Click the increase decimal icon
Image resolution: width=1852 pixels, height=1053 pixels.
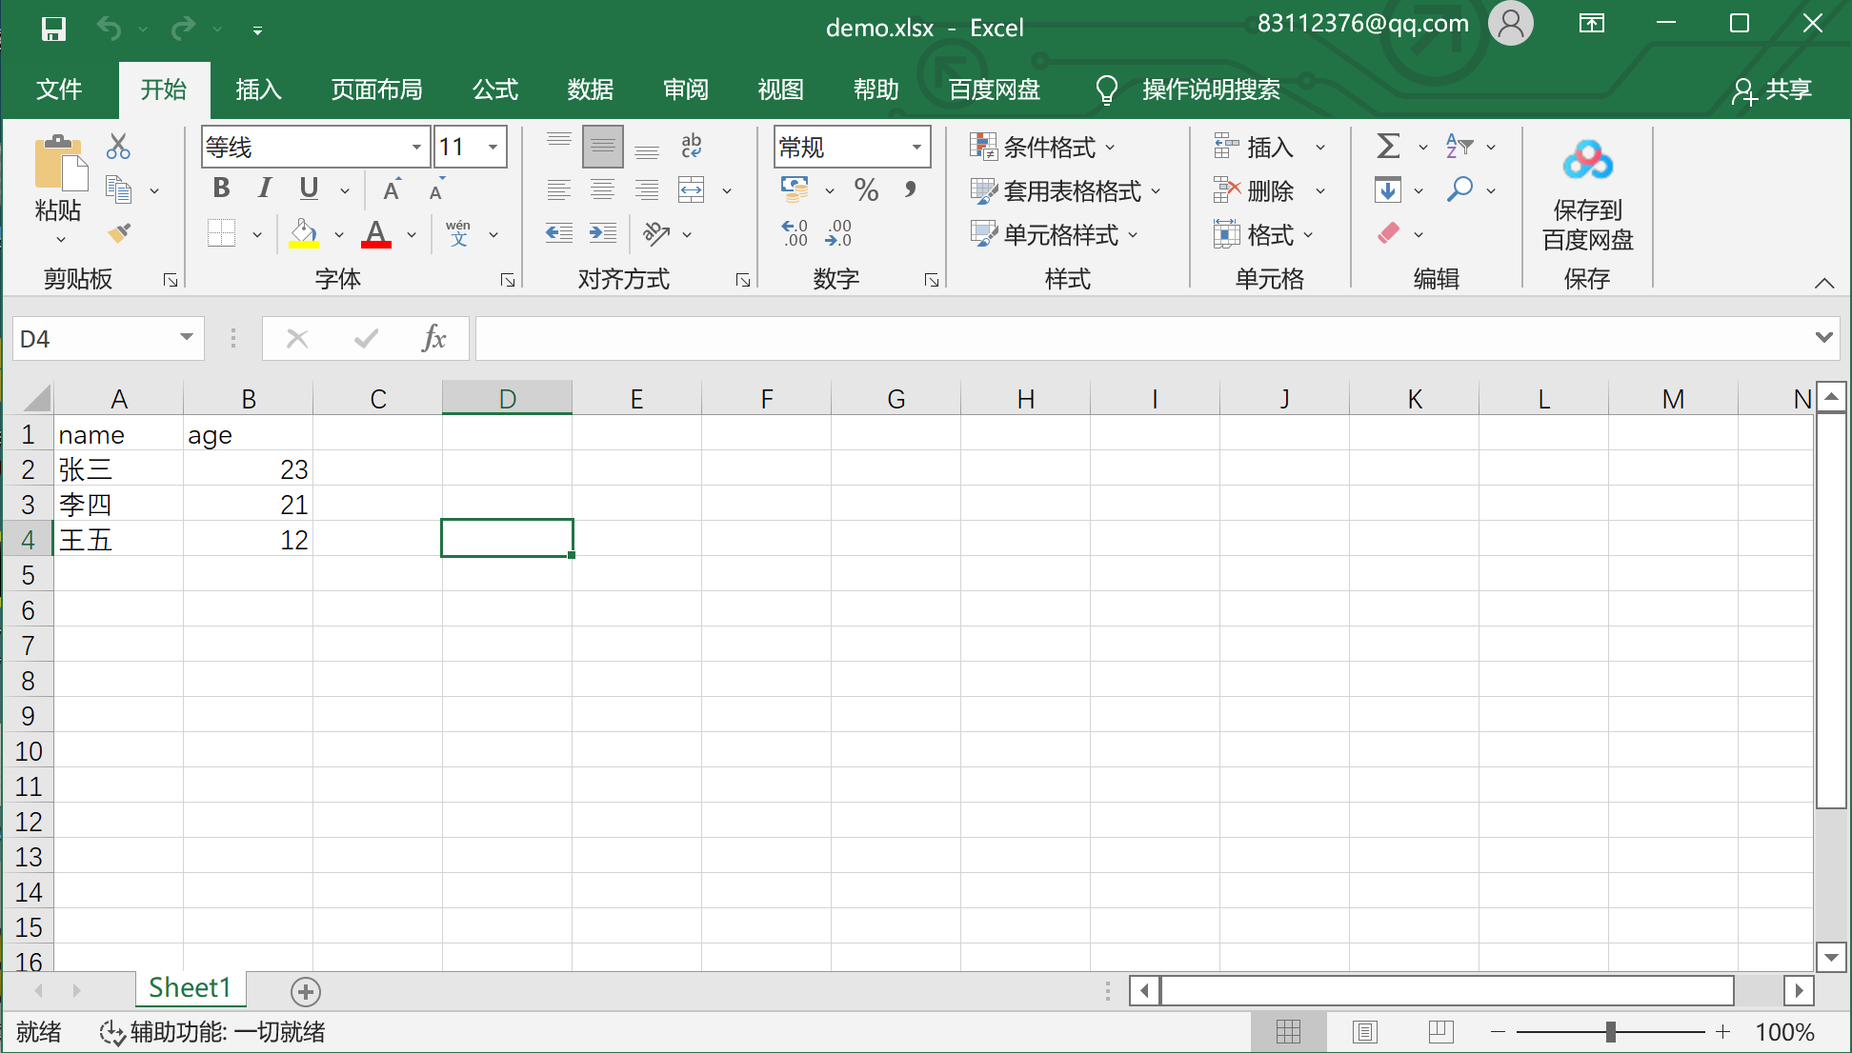pyautogui.click(x=795, y=231)
